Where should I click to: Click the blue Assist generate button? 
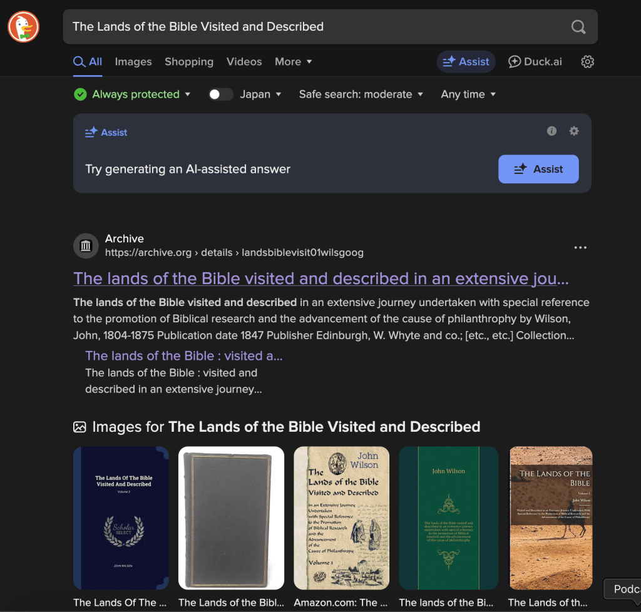(x=538, y=169)
